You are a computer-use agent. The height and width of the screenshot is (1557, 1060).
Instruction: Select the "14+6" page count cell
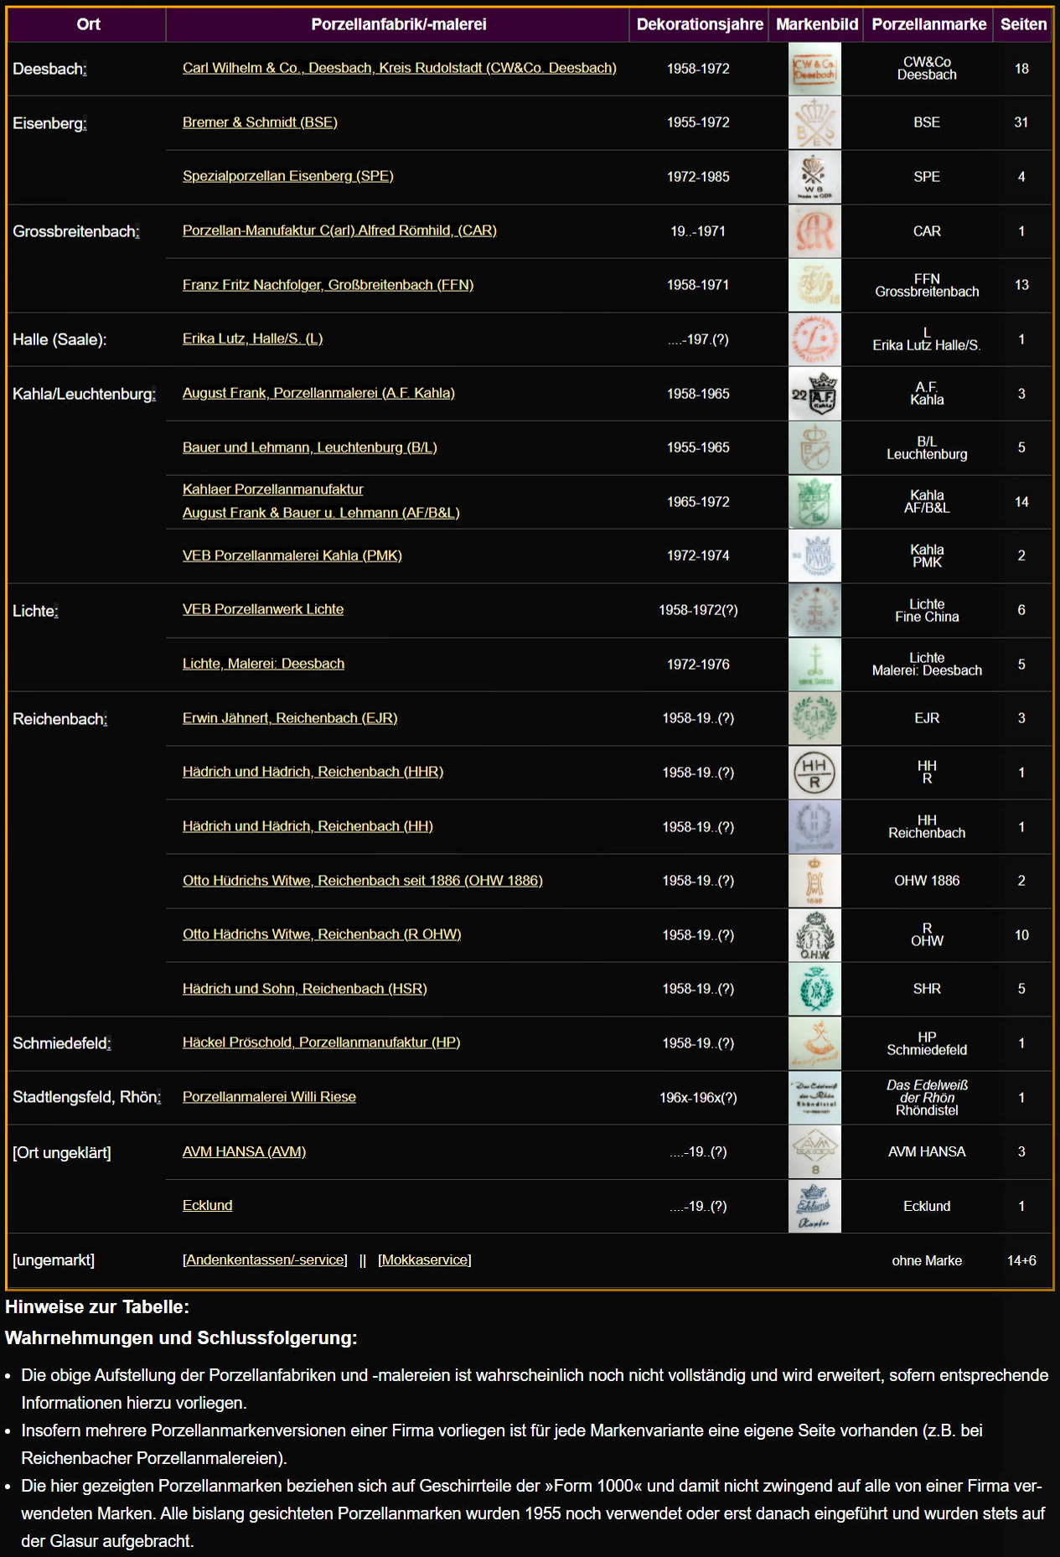pos(1021,1260)
